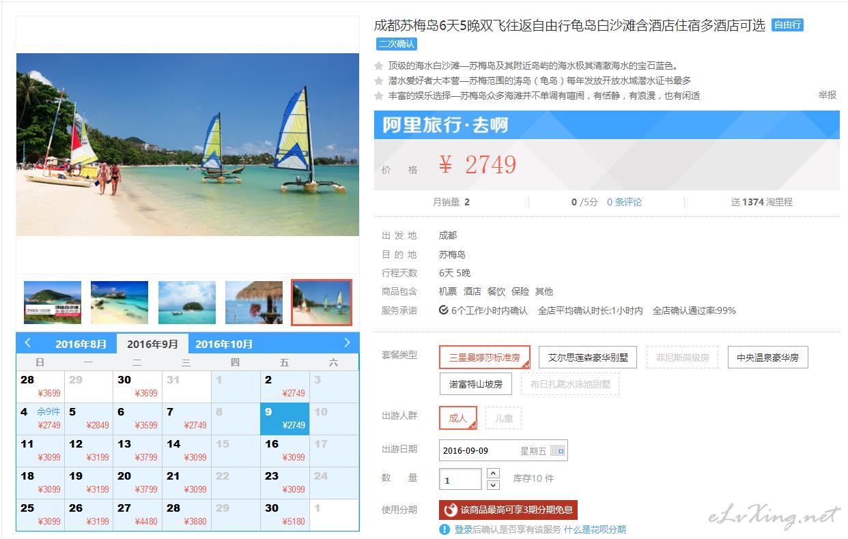
Task: Click the 举报 report link
Action: (828, 95)
